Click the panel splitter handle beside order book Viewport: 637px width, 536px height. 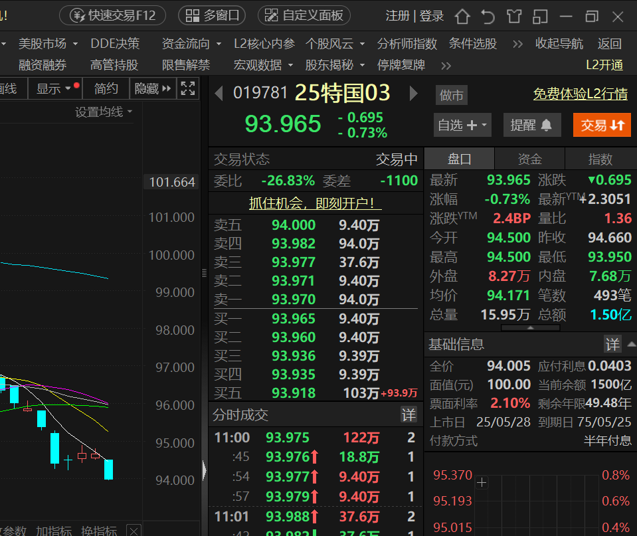[x=205, y=272]
